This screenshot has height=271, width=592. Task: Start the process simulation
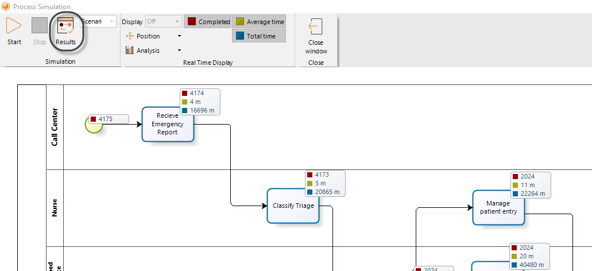pyautogui.click(x=14, y=31)
